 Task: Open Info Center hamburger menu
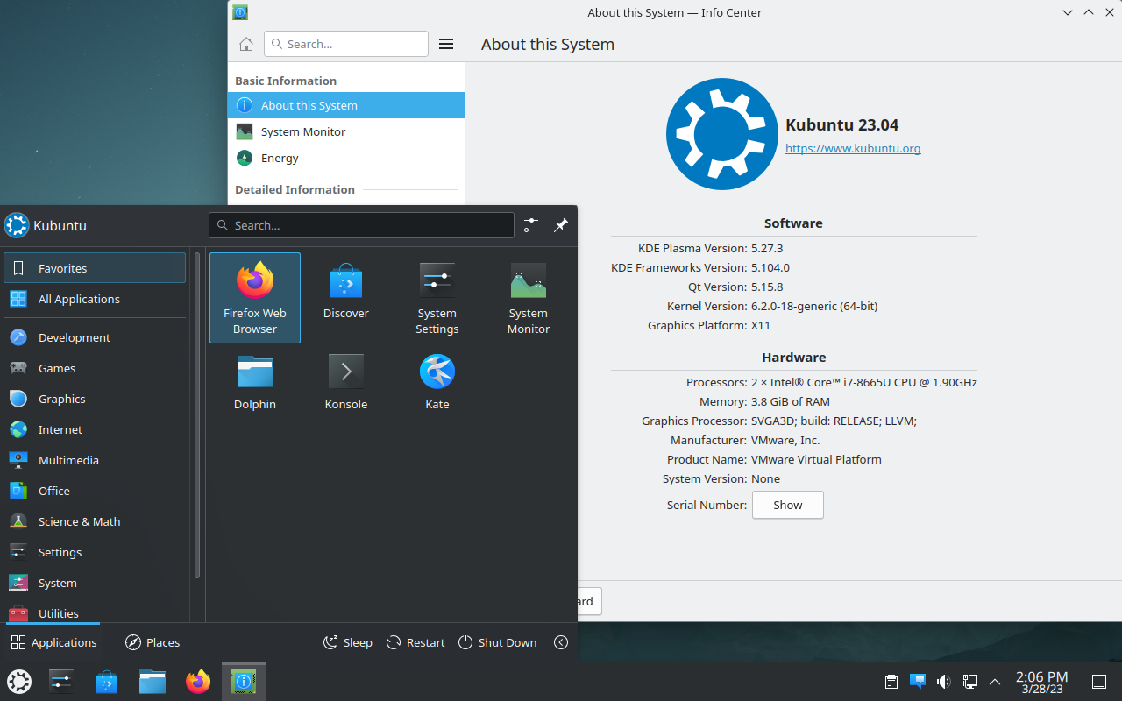click(446, 44)
